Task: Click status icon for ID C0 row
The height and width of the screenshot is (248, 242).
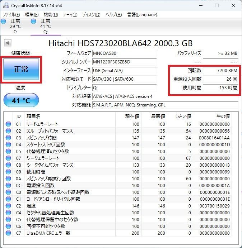Action: pyautogui.click(x=8, y=192)
